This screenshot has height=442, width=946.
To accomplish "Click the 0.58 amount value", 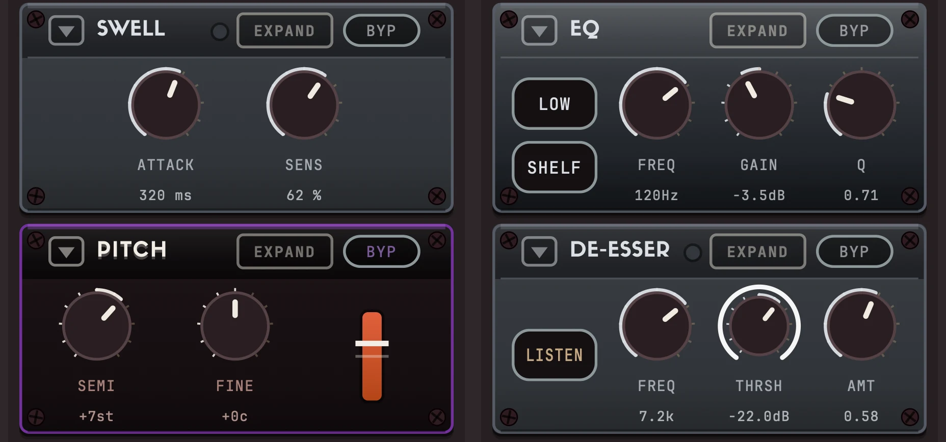I will pos(861,417).
